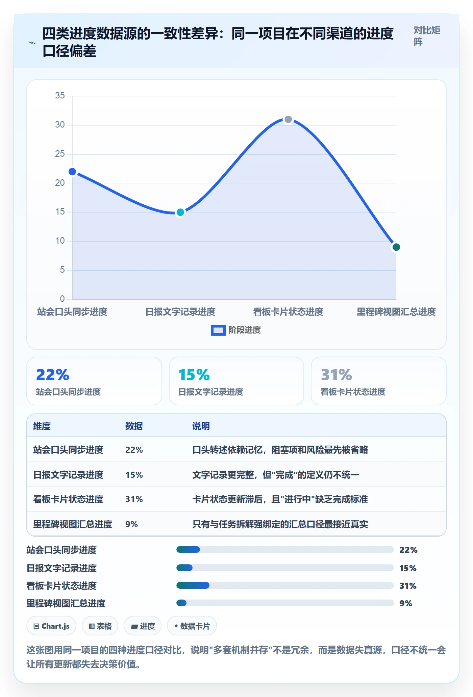Image resolution: width=473 pixels, height=697 pixels.
Task: Click the table description starting 卡片状态更新滞后
Action: [x=280, y=499]
